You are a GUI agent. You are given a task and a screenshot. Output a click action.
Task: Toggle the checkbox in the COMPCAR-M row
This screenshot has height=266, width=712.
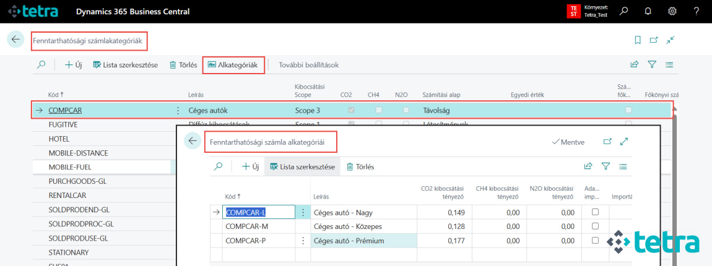595,226
